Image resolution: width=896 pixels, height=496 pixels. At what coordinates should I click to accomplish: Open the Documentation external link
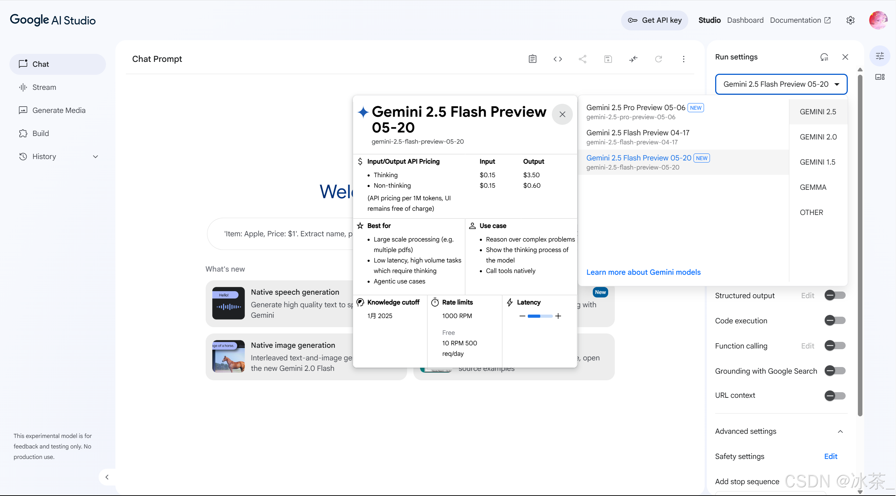pos(800,20)
